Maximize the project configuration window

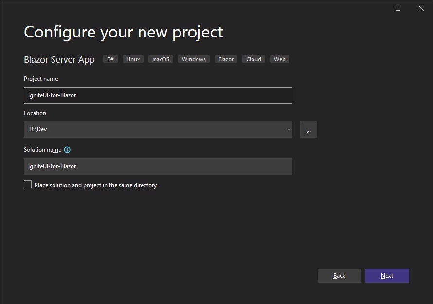click(x=398, y=8)
